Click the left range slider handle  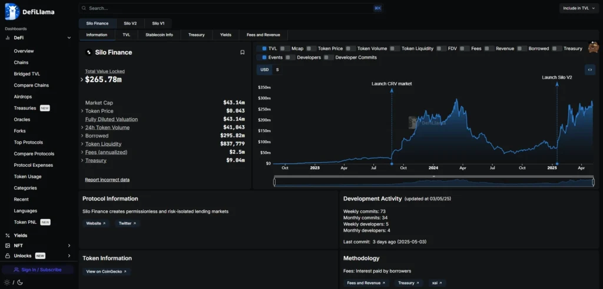click(x=274, y=182)
